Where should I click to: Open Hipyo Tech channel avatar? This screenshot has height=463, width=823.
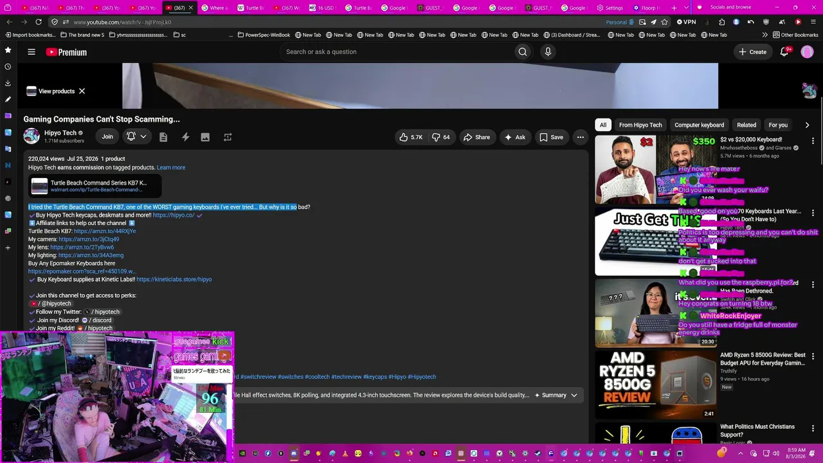[x=32, y=136]
